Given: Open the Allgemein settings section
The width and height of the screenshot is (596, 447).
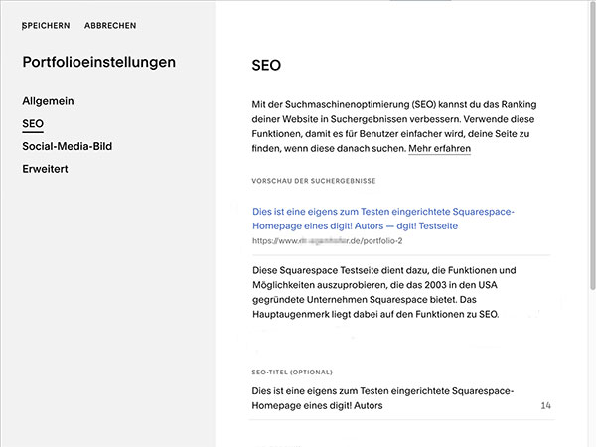Looking at the screenshot, I should click(48, 101).
